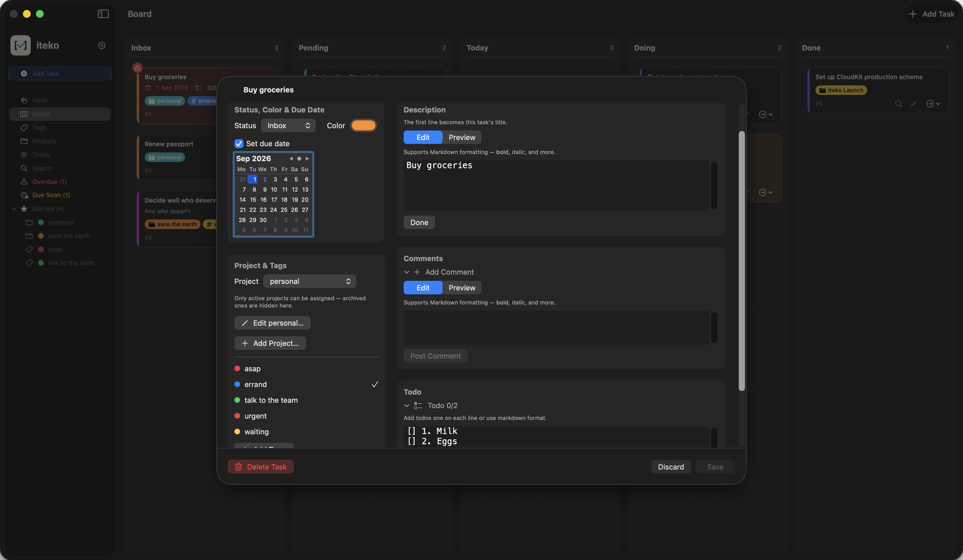Click plus icon beside Add Comment
Image resolution: width=963 pixels, height=560 pixels.
click(x=417, y=272)
